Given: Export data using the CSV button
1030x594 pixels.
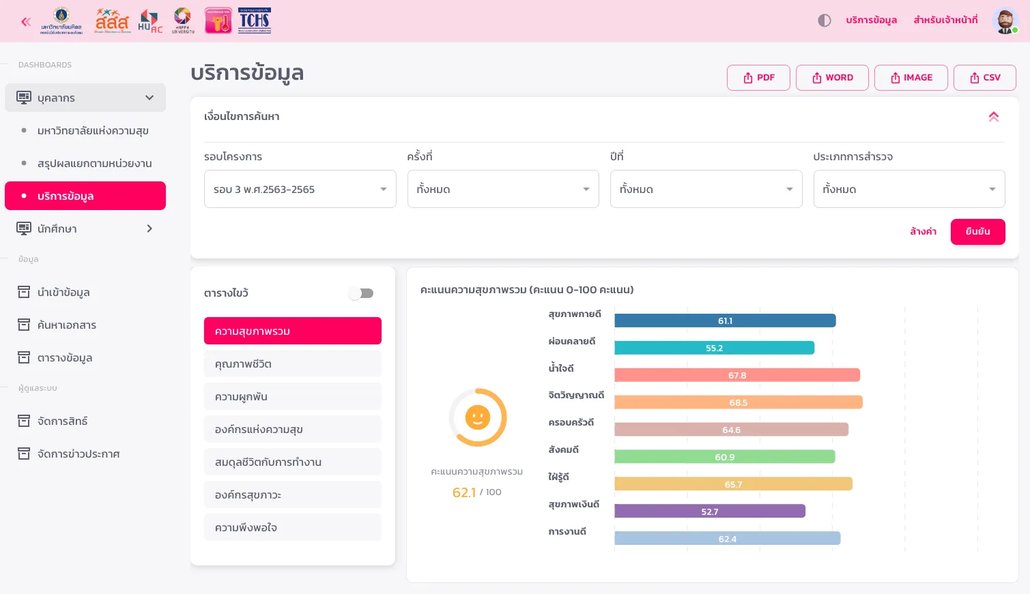Looking at the screenshot, I should 984,77.
